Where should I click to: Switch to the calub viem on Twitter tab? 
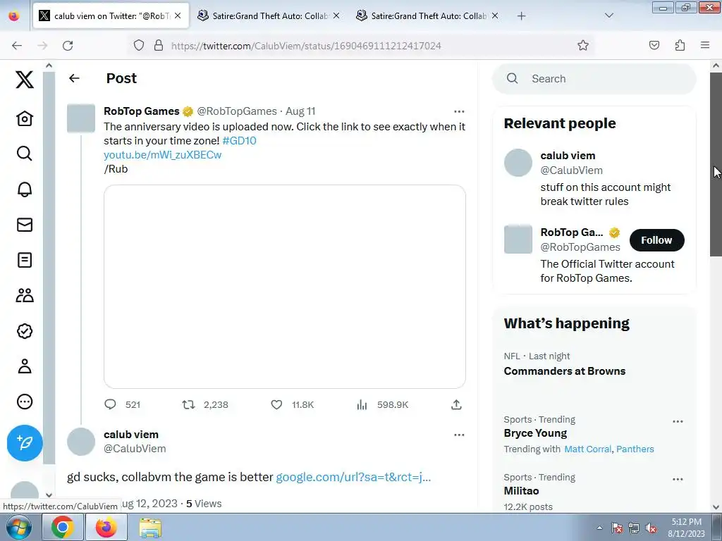[x=111, y=15]
